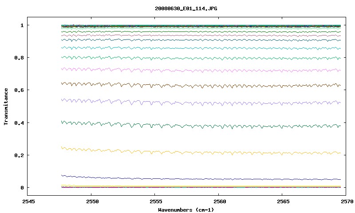
Task: Click the x-axis tick label 2555
Action: (x=156, y=201)
